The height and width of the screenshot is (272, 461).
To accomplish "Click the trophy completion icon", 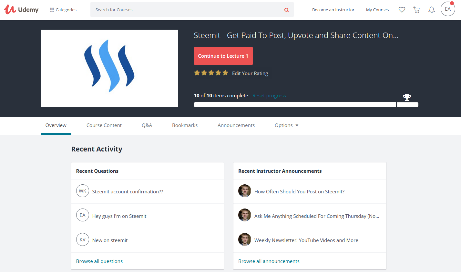I will [407, 97].
